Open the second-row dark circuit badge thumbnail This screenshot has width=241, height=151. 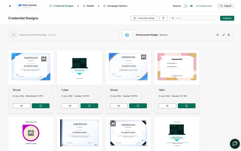click(x=177, y=133)
